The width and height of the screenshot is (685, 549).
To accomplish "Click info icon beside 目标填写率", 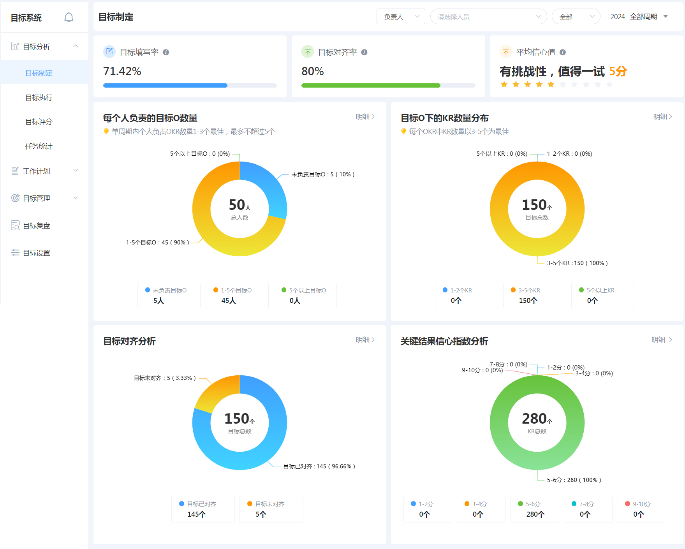I will point(166,52).
